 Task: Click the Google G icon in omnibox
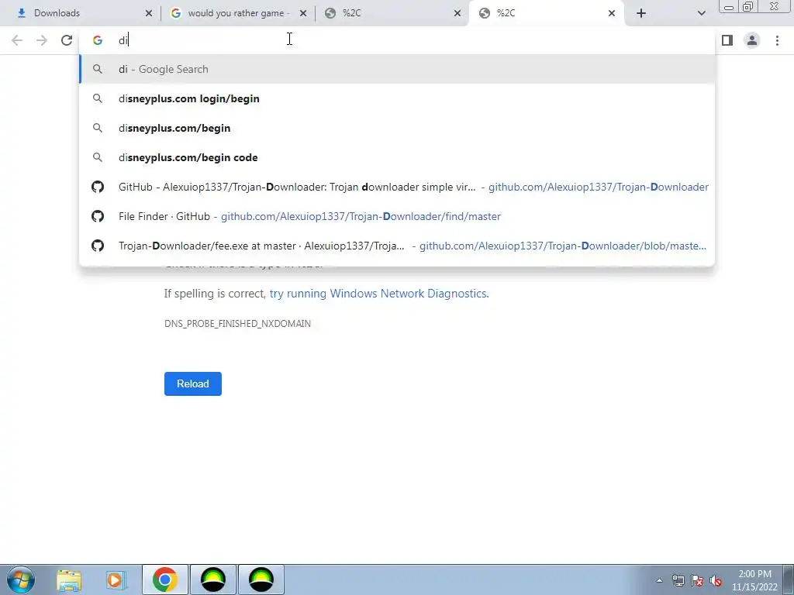(x=98, y=40)
